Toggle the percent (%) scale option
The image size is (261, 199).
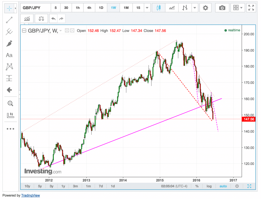197,186
